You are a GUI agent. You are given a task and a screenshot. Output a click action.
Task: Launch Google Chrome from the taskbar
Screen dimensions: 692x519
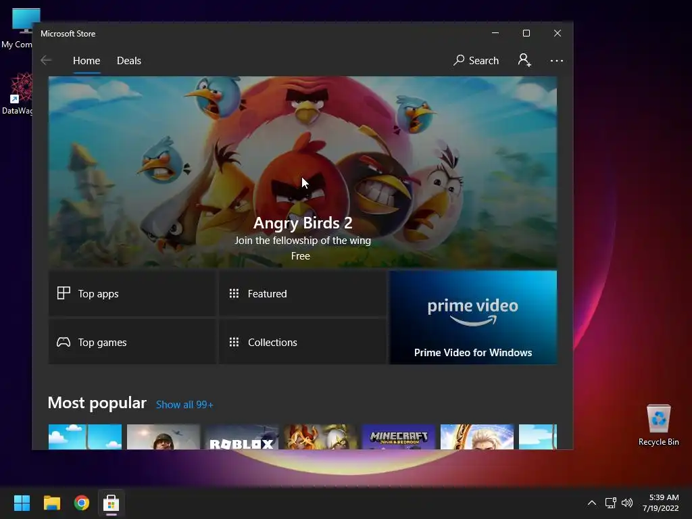tap(82, 503)
